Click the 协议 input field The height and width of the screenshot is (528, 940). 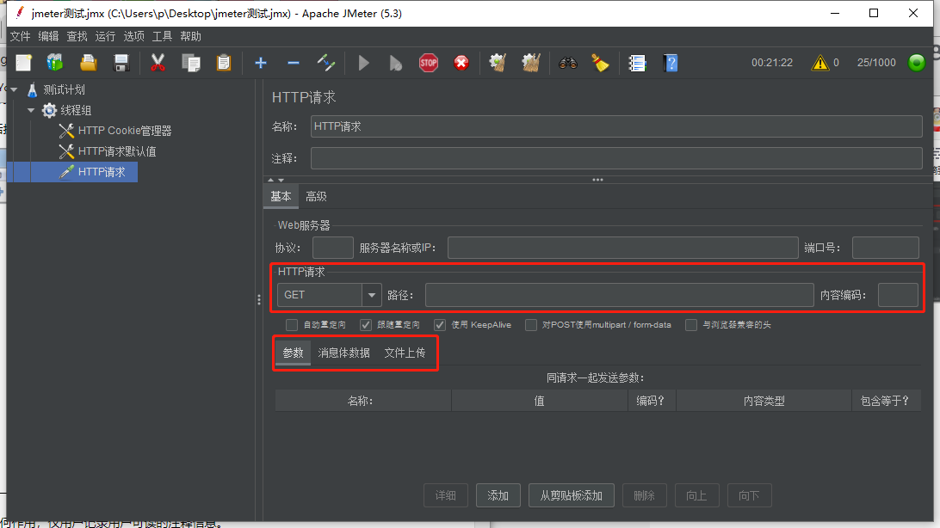(333, 248)
